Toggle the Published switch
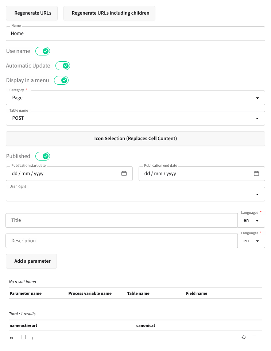Screen dimensions: 271x351 click(x=43, y=156)
